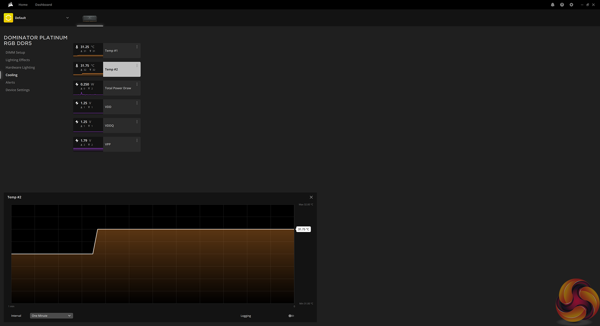Select the VDD sensor label

pos(108,107)
